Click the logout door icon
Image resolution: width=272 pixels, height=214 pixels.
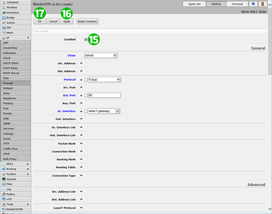[263, 4]
